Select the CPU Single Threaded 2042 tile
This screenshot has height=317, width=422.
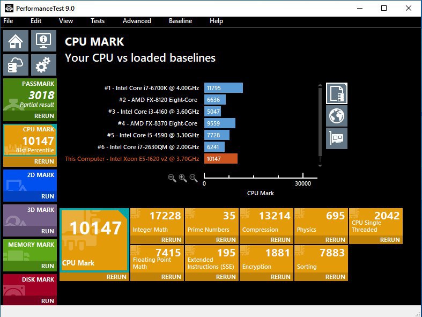point(376,222)
